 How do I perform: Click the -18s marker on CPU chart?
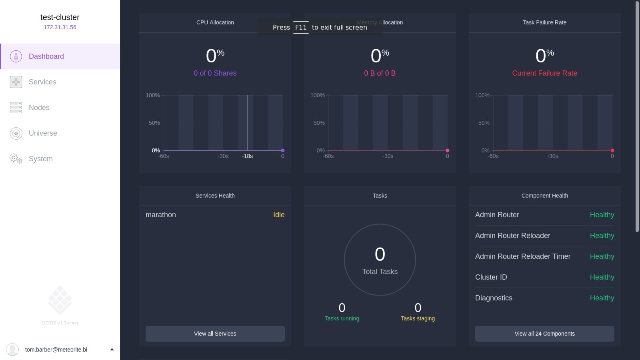coord(247,156)
